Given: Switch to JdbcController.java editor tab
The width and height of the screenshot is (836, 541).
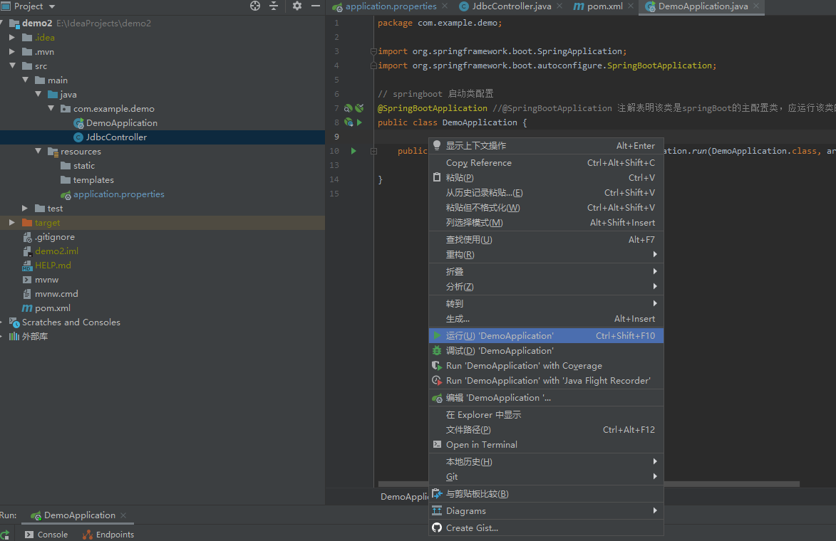Looking at the screenshot, I should (x=511, y=6).
